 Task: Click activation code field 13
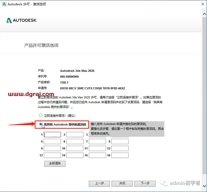point(52,155)
